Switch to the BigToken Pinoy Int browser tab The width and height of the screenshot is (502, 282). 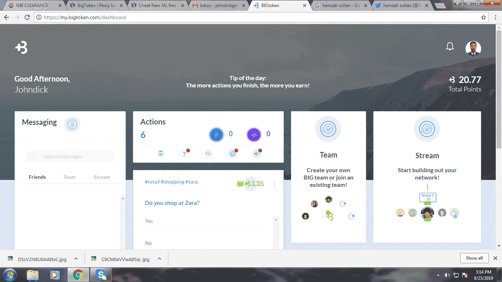click(x=97, y=6)
